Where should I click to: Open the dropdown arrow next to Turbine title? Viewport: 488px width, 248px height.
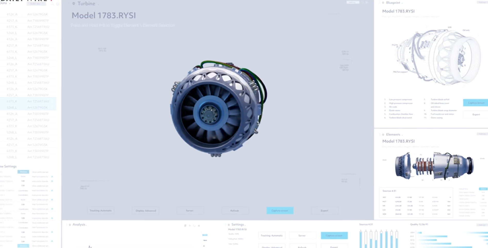tap(98, 4)
